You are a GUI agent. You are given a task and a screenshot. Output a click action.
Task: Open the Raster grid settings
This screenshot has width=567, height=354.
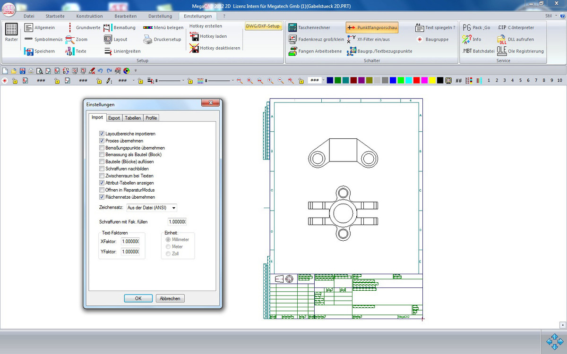click(x=11, y=32)
